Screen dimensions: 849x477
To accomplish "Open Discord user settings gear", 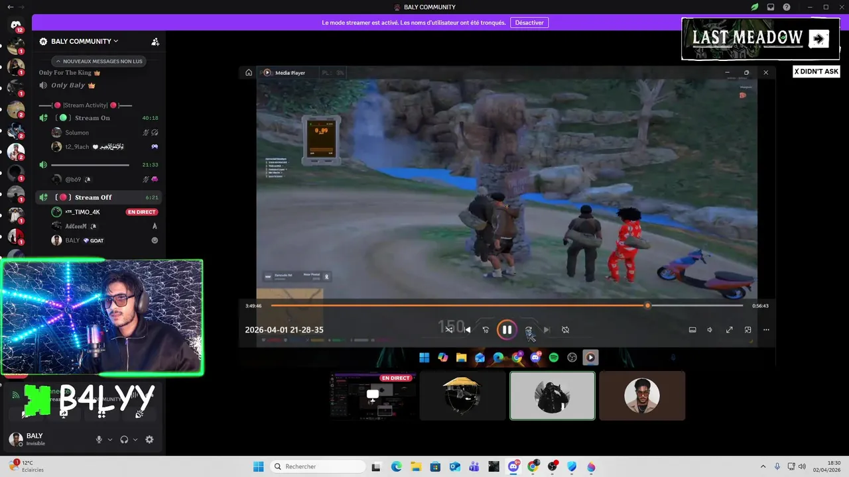I will (149, 439).
